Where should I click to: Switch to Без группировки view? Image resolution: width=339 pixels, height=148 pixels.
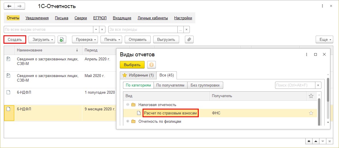coord(205,85)
